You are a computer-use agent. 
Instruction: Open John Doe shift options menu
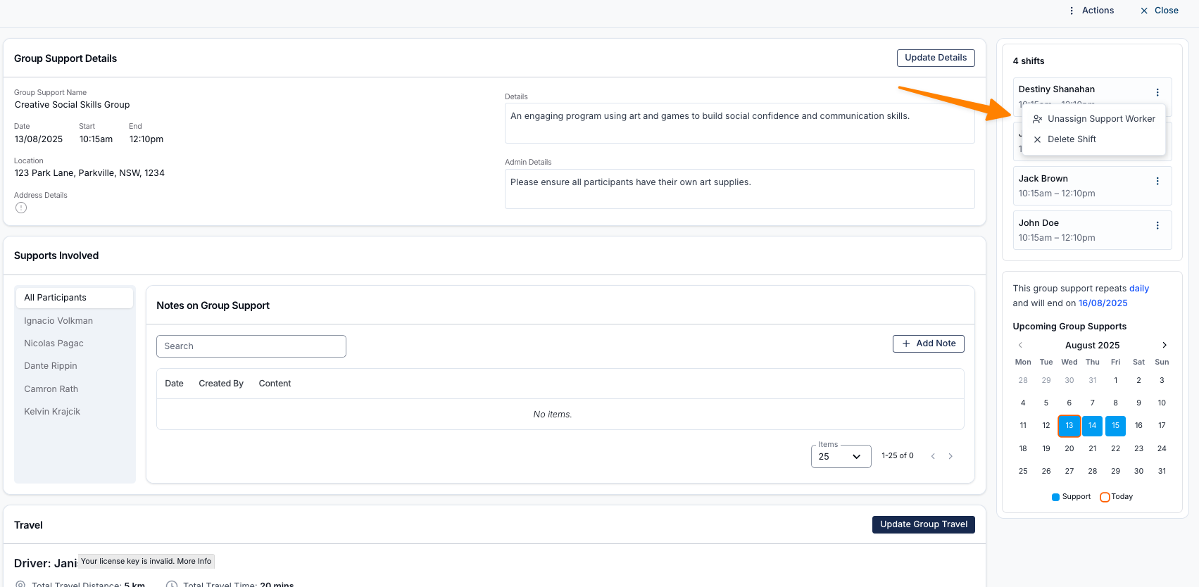coord(1157,226)
